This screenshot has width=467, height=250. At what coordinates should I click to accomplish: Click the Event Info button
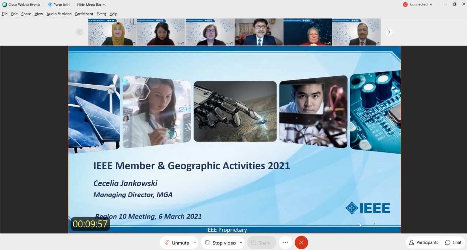click(59, 5)
